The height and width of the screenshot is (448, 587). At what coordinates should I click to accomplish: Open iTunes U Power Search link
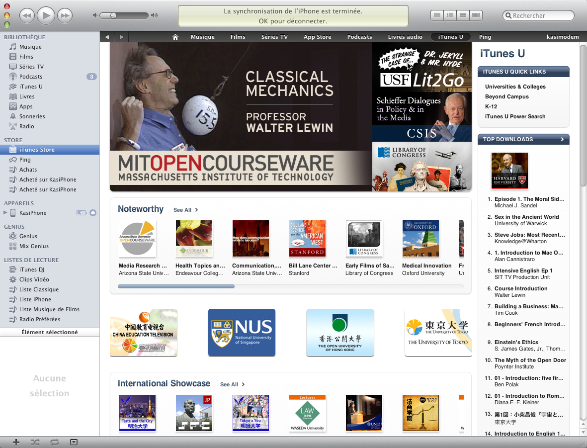[x=515, y=116]
